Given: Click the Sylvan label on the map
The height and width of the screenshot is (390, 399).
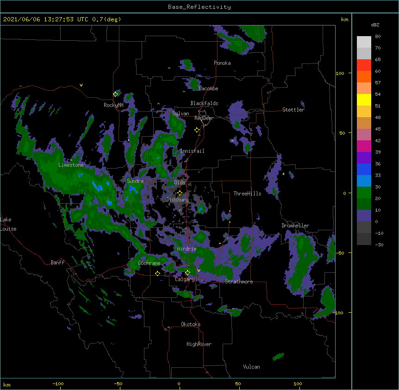Looking at the screenshot, I should click(181, 113).
